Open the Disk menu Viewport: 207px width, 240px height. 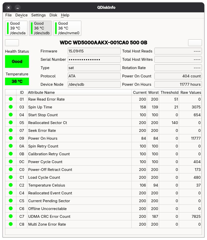click(x=53, y=15)
